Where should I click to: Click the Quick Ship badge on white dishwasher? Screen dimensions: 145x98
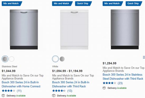[83, 4]
